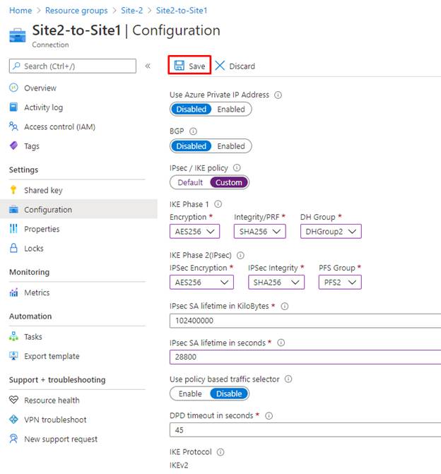Click the VPN troubleshoot icon
This screenshot has height=474, width=441.
[x=13, y=420]
